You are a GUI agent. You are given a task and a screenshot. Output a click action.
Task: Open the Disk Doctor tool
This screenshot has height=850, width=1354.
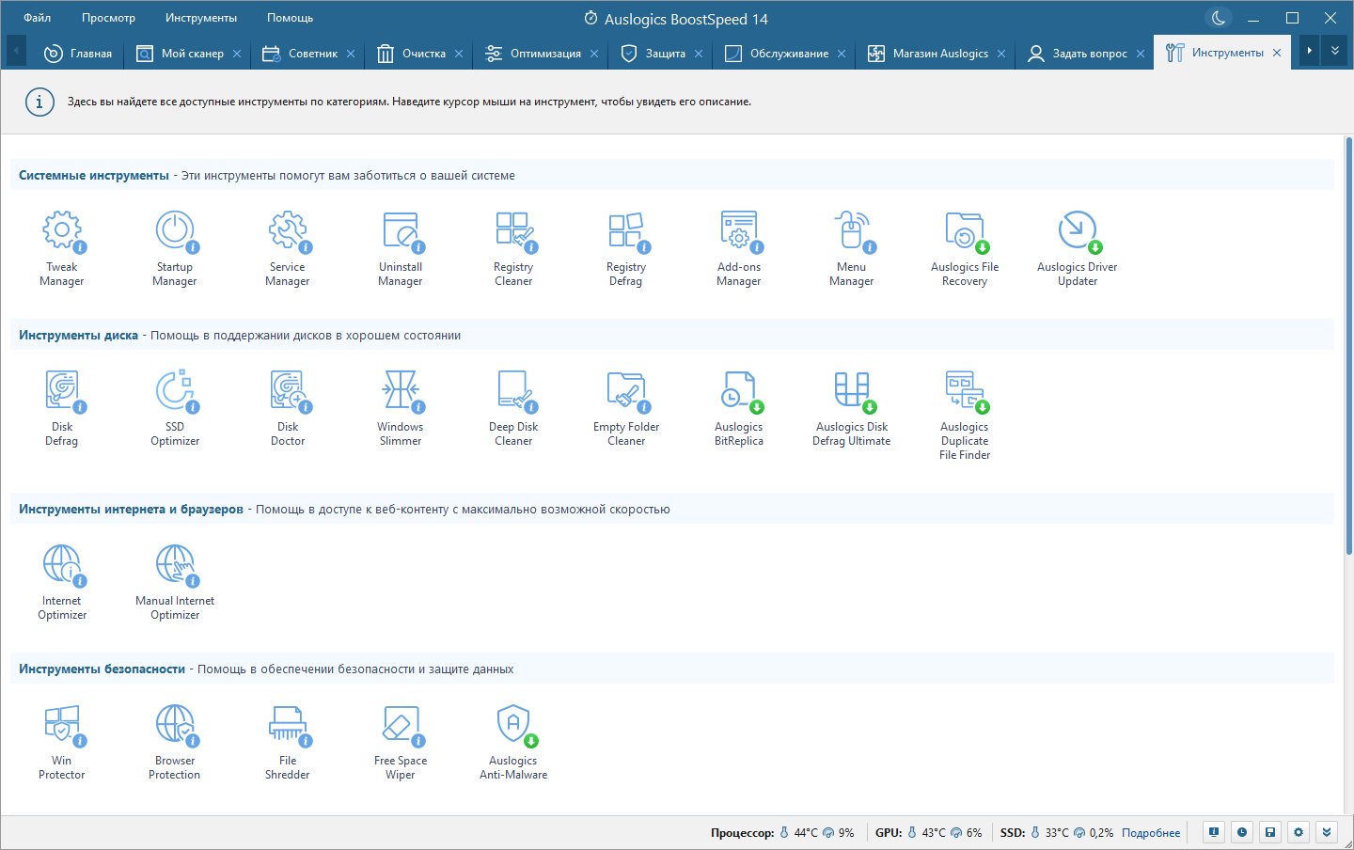(x=288, y=408)
